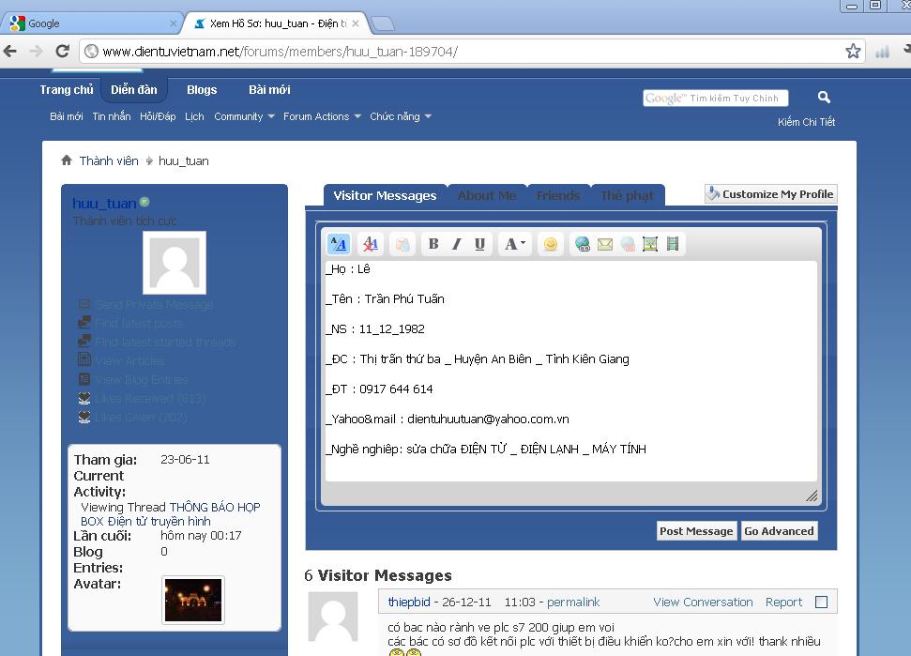This screenshot has width=911, height=656.
Task: Go to Trang chủ in the navbar
Action: [x=67, y=89]
